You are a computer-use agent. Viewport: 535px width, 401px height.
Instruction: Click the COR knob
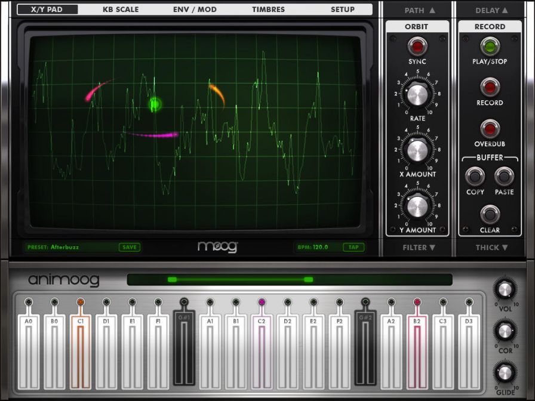(505, 329)
